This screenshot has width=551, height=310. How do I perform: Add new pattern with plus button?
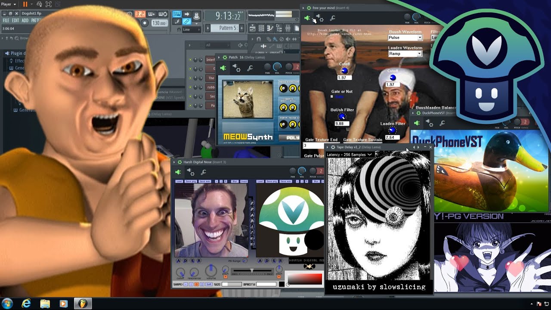point(241,28)
